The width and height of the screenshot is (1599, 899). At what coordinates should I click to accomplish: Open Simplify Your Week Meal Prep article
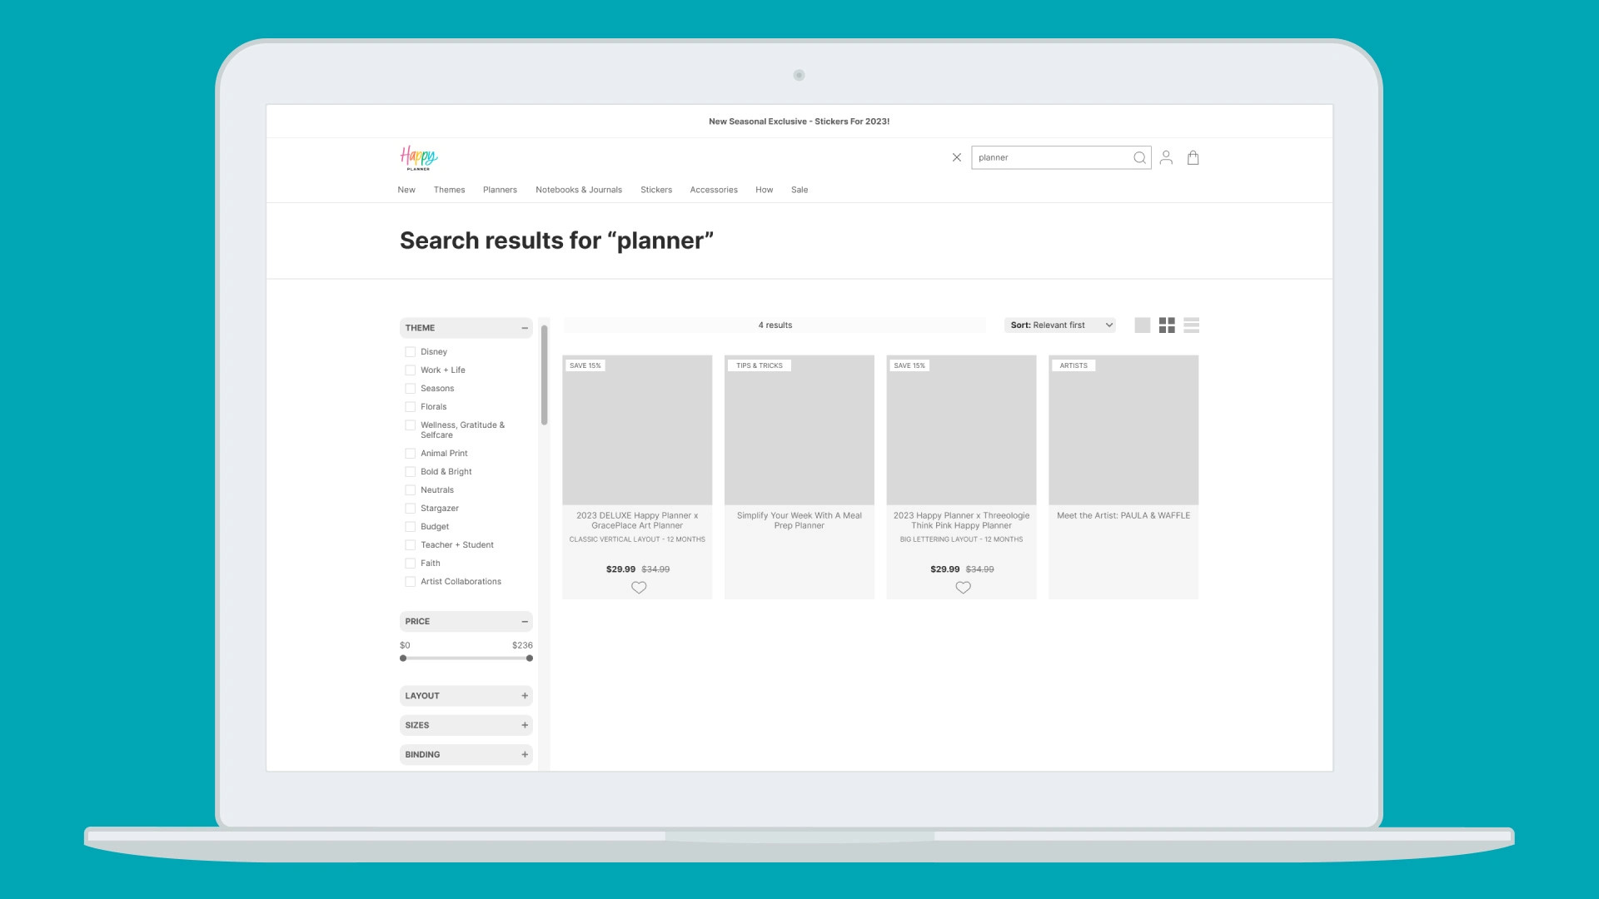799,520
